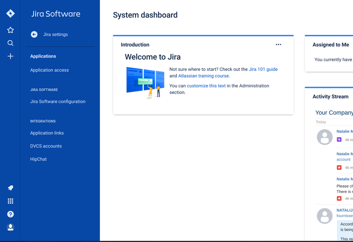The width and height of the screenshot is (353, 242).
Task: Click the Jira diamond logo icon
Action: (x=10, y=13)
